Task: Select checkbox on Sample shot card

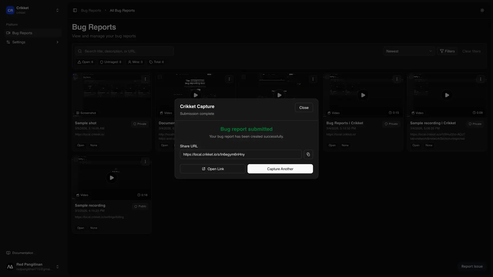Action: (76, 77)
